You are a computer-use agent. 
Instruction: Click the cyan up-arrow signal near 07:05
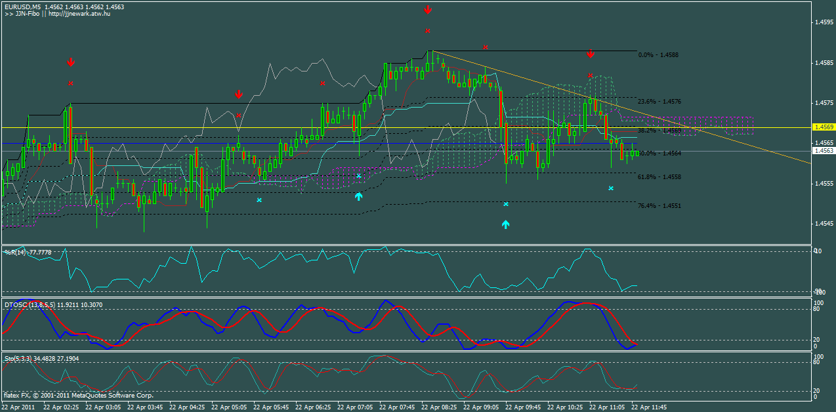[x=358, y=196]
